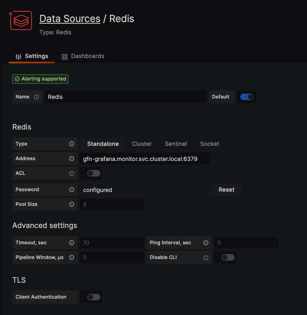Image resolution: width=307 pixels, height=315 pixels.
Task: Click the 'Default' label
Action: pos(221,97)
